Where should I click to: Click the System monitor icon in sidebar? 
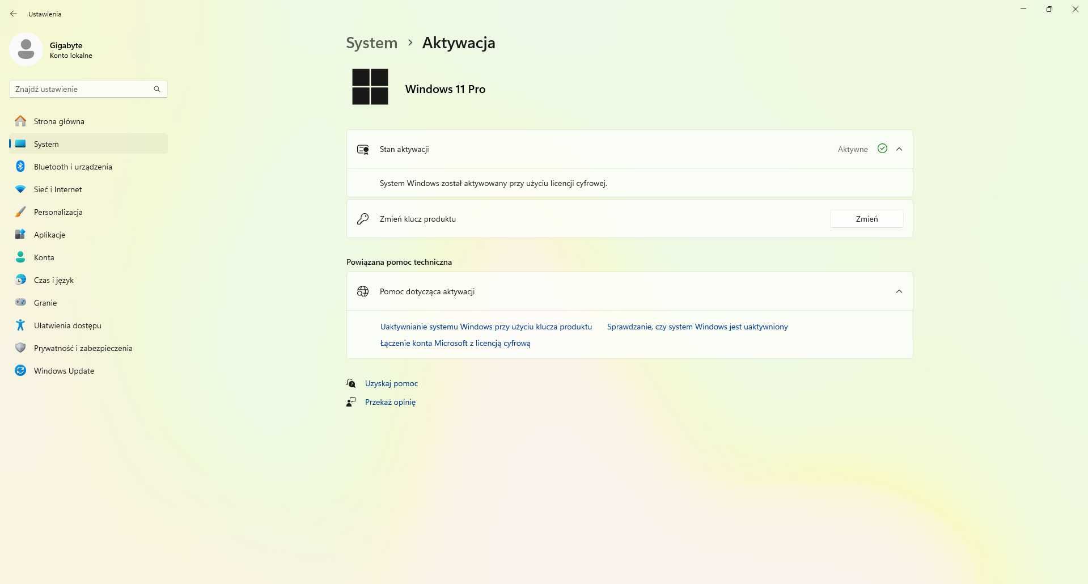20,143
